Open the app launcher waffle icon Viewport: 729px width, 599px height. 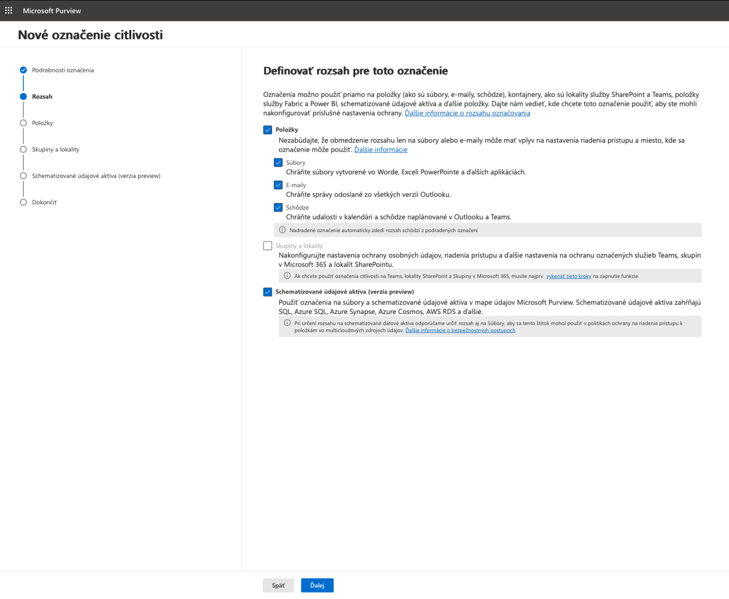(8, 10)
